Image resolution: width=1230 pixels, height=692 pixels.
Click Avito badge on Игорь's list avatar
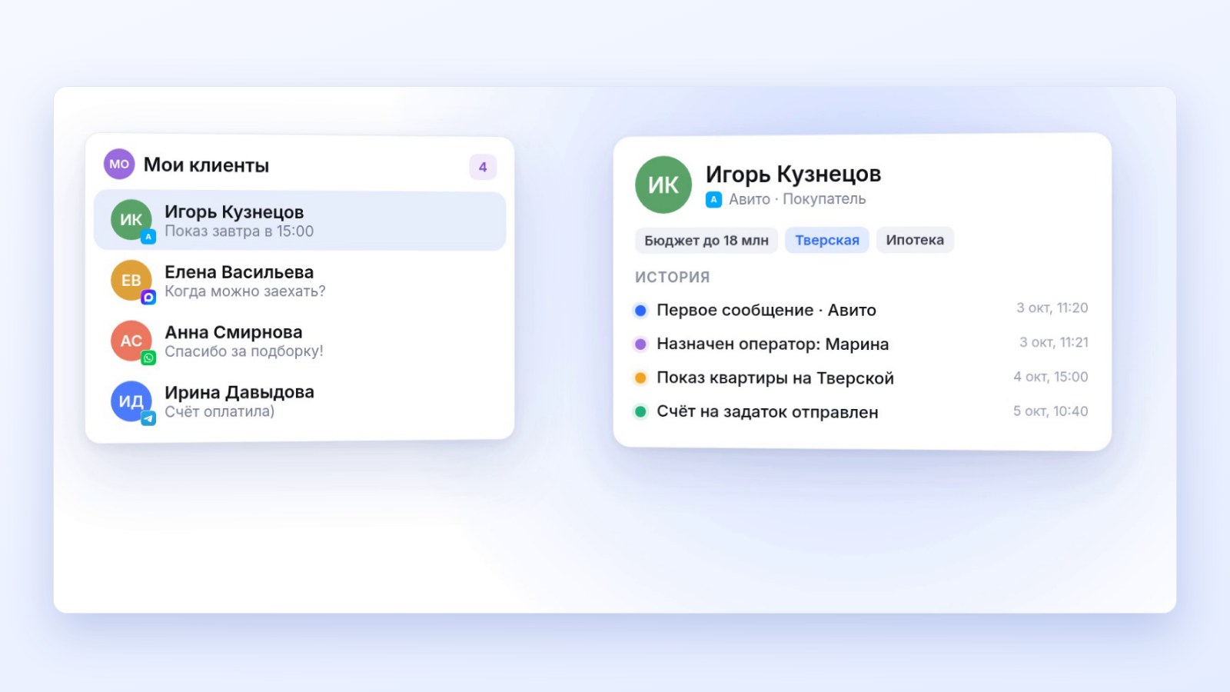[x=148, y=237]
